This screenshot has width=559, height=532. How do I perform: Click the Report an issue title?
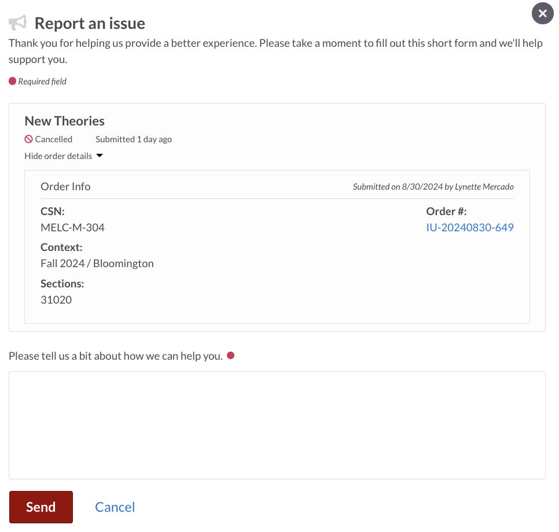tap(90, 23)
